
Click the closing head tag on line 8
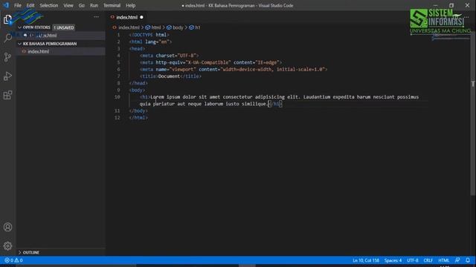coord(138,83)
